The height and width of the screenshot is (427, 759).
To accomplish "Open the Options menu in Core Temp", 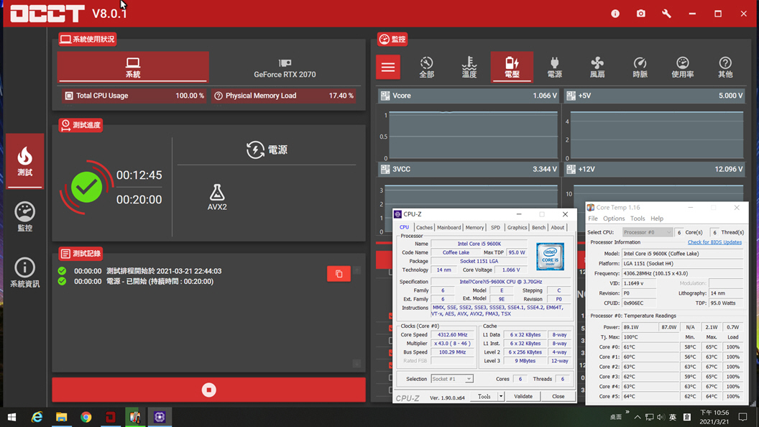I will pyautogui.click(x=614, y=219).
